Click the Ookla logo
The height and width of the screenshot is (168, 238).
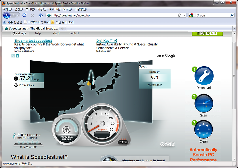coord(167,144)
